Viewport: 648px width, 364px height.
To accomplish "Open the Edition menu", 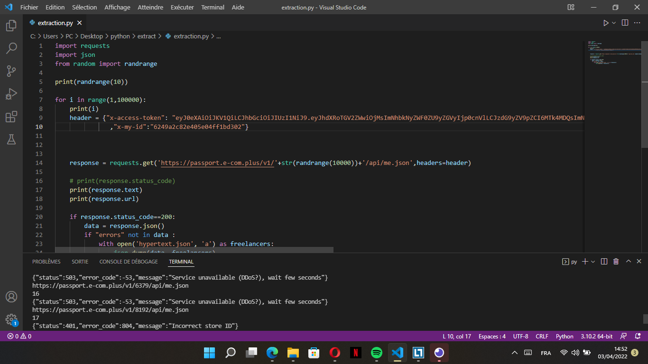I will 55,7.
